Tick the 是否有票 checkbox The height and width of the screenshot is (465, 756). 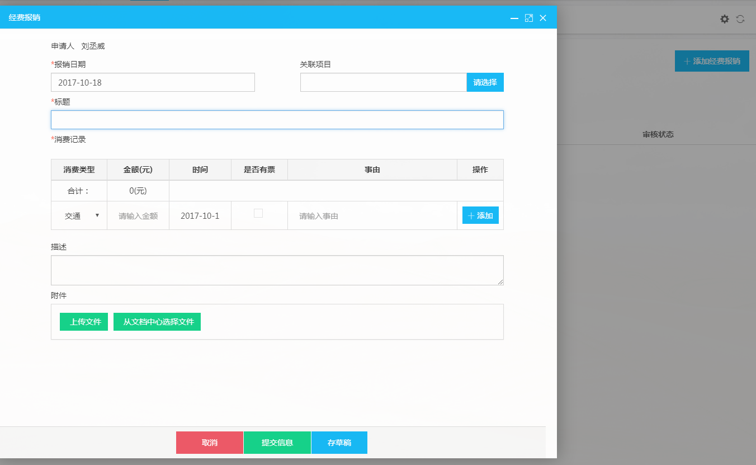[258, 213]
